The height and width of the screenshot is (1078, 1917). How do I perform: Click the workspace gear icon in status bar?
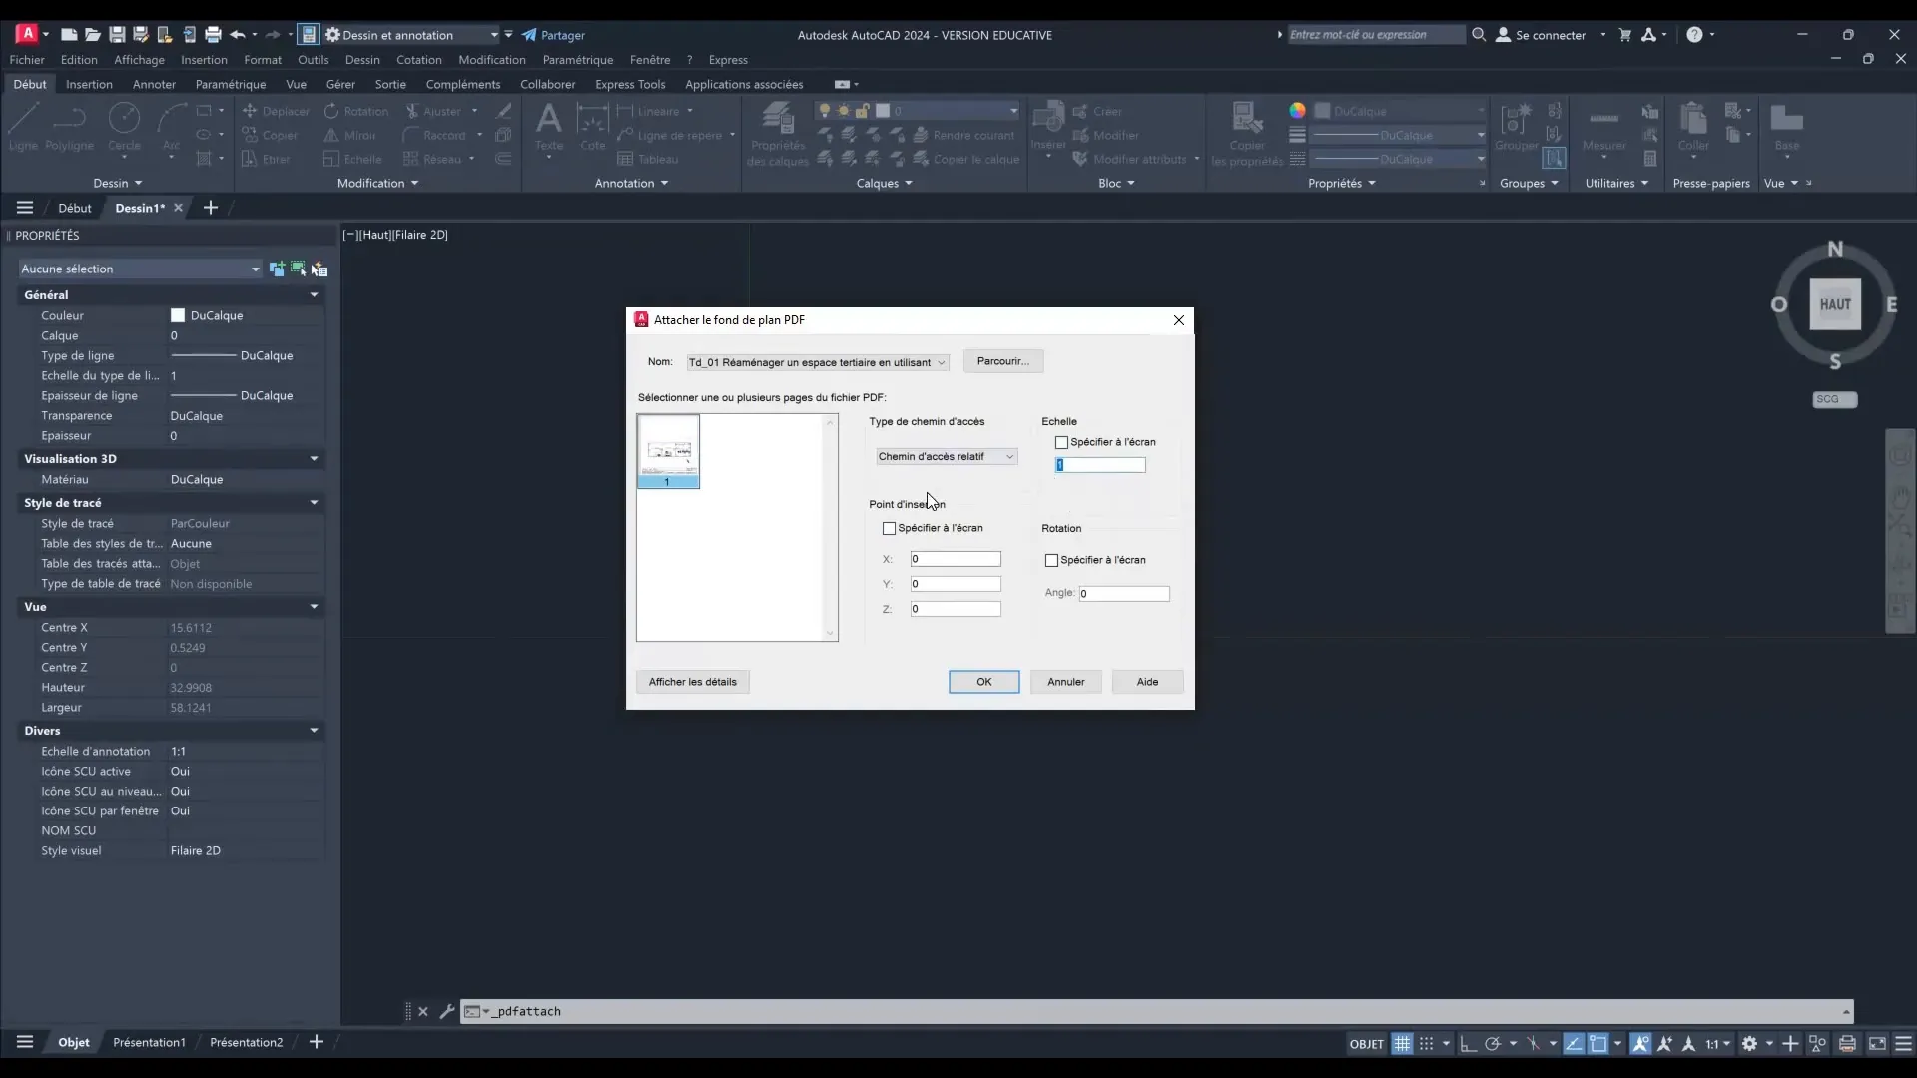click(x=1749, y=1043)
